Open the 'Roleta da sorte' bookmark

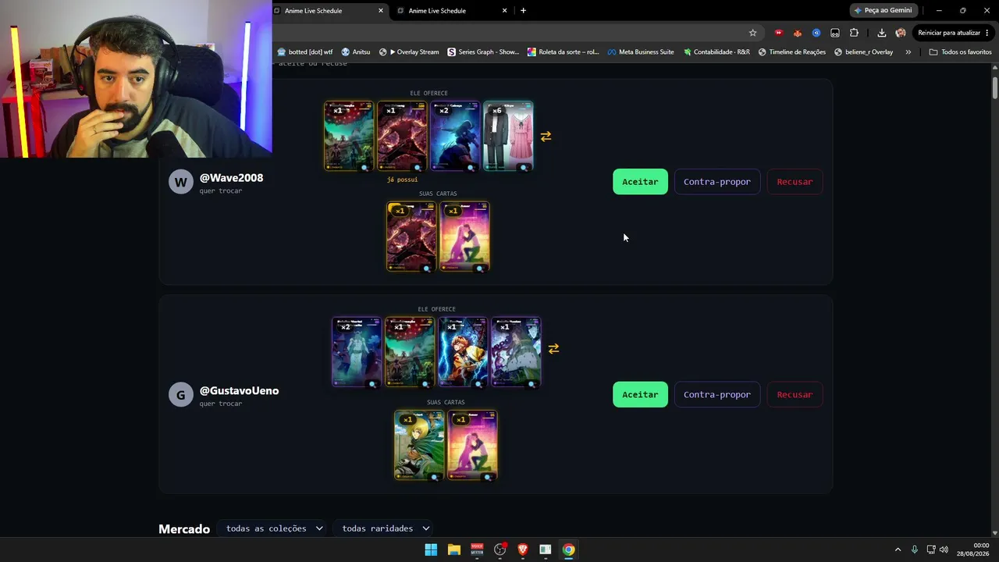point(563,52)
